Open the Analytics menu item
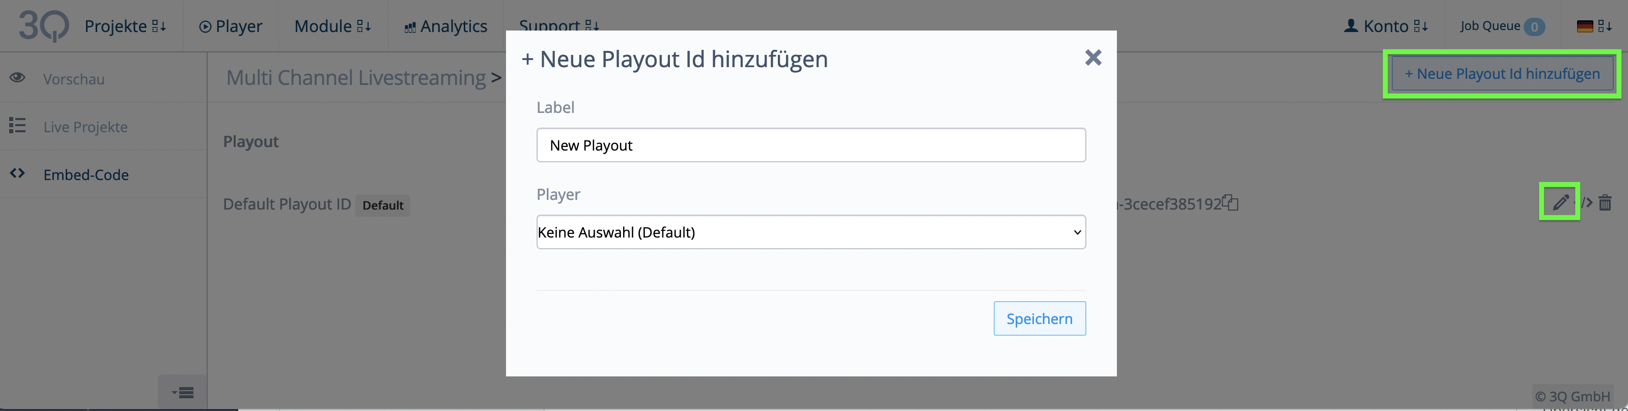The image size is (1628, 411). point(445,26)
